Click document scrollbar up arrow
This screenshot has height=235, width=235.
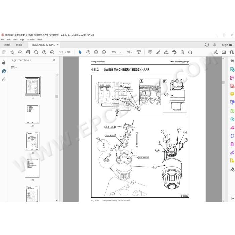223,58
